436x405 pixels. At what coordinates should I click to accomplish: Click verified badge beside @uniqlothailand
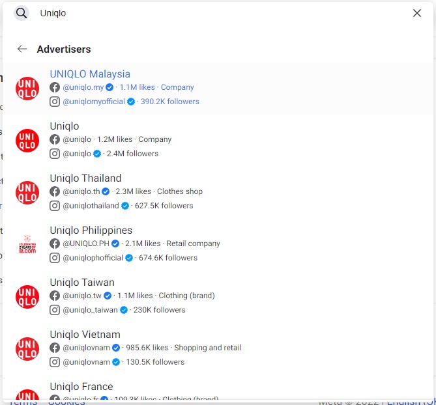[x=125, y=206]
